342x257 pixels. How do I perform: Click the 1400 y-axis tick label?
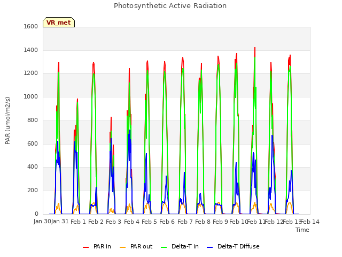31,50
